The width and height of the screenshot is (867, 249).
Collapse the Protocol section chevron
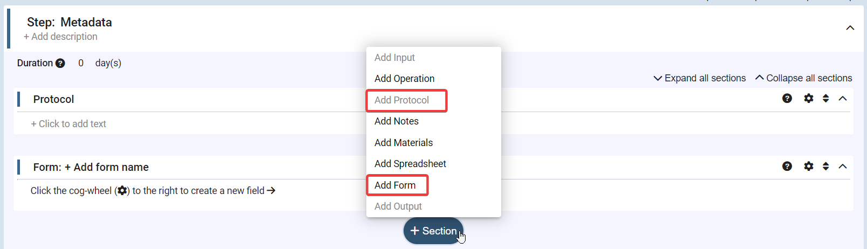coord(843,99)
